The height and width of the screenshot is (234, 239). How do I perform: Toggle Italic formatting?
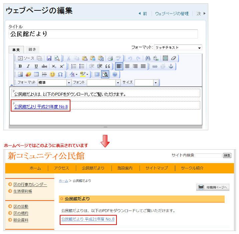point(28,66)
